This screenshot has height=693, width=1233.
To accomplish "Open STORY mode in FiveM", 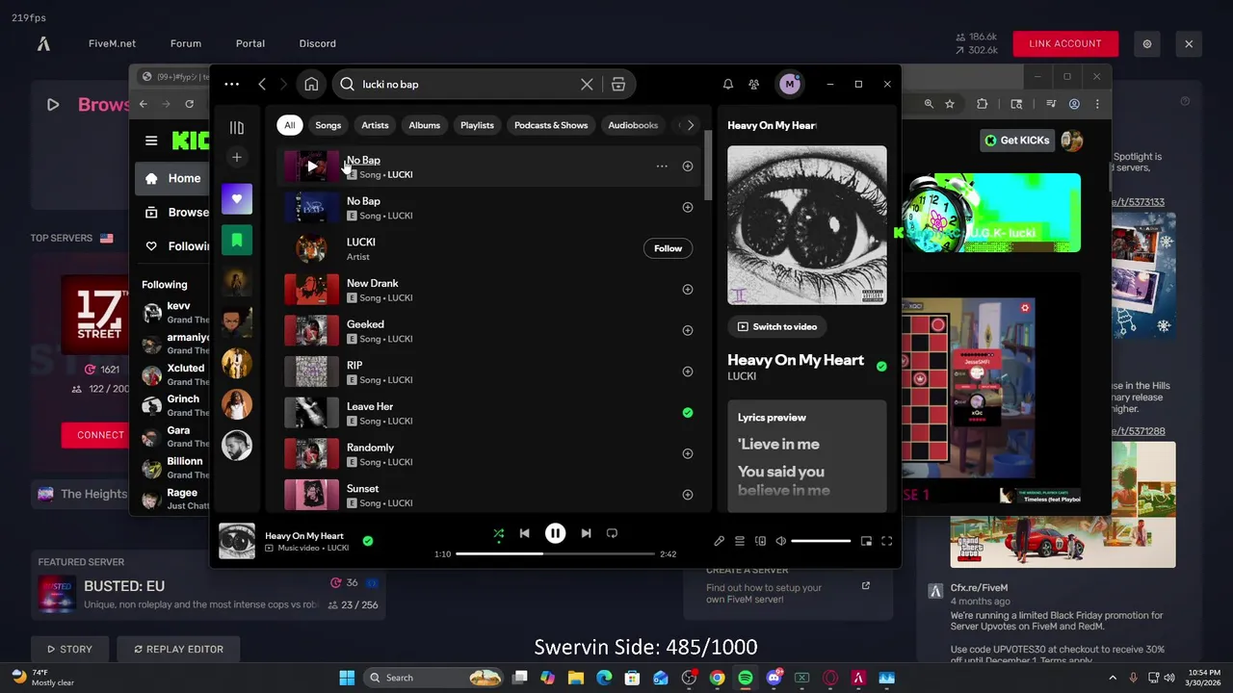I will [x=67, y=649].
